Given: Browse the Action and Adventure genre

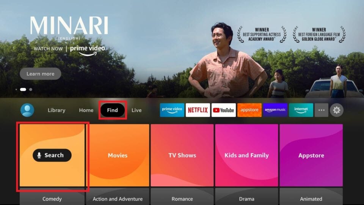Looking at the screenshot, I should [118, 197].
